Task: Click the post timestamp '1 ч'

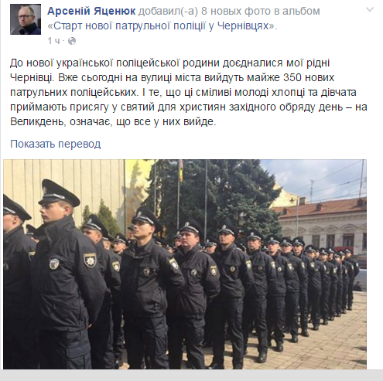Action: click(x=53, y=41)
